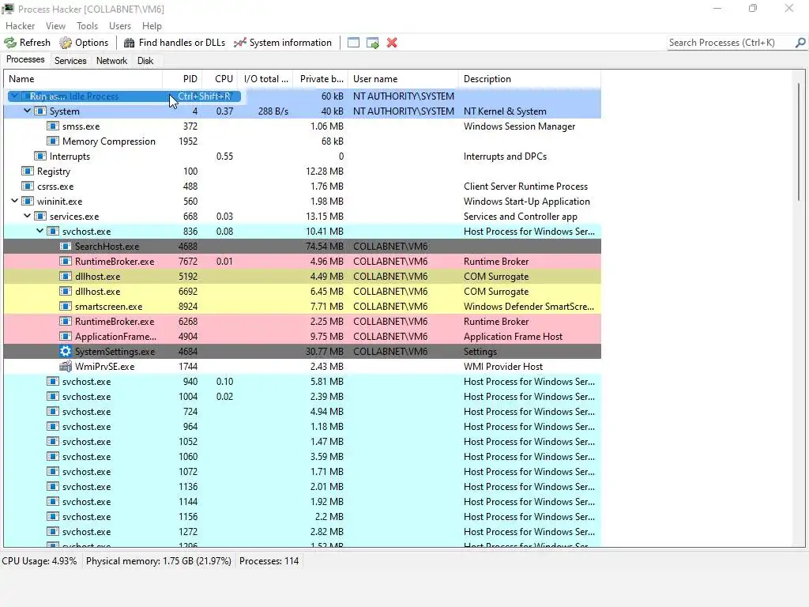Screen dimensions: 809x607
Task: Open the Help menu
Action: click(152, 26)
